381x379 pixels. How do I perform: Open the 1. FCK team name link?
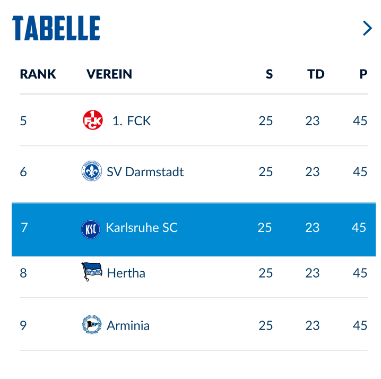tap(132, 121)
